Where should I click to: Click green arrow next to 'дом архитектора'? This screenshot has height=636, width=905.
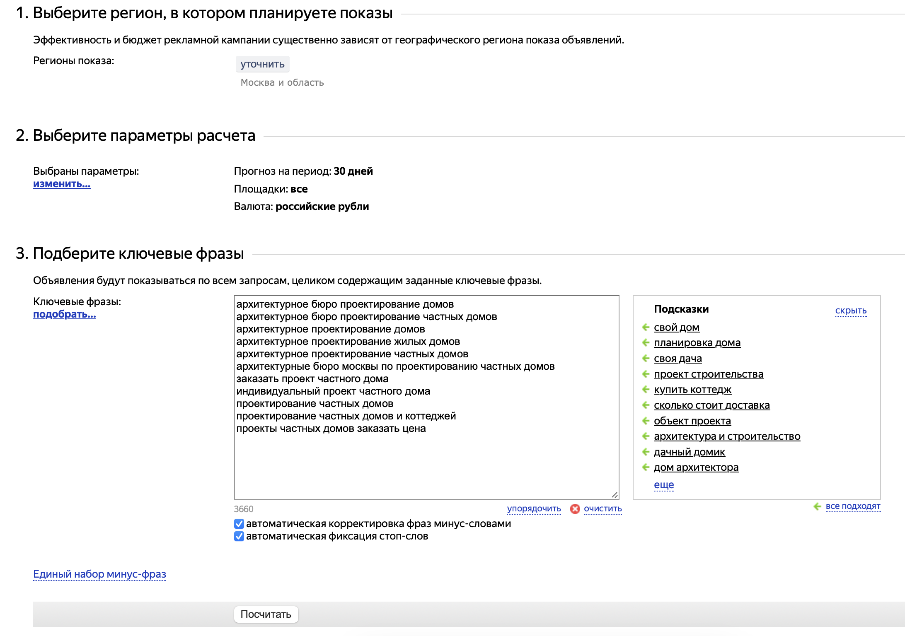[x=645, y=467]
